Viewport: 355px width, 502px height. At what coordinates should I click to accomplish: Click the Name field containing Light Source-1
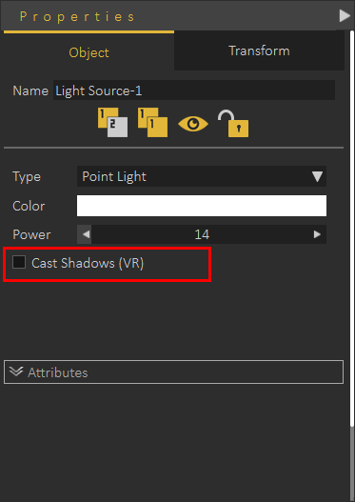[194, 90]
